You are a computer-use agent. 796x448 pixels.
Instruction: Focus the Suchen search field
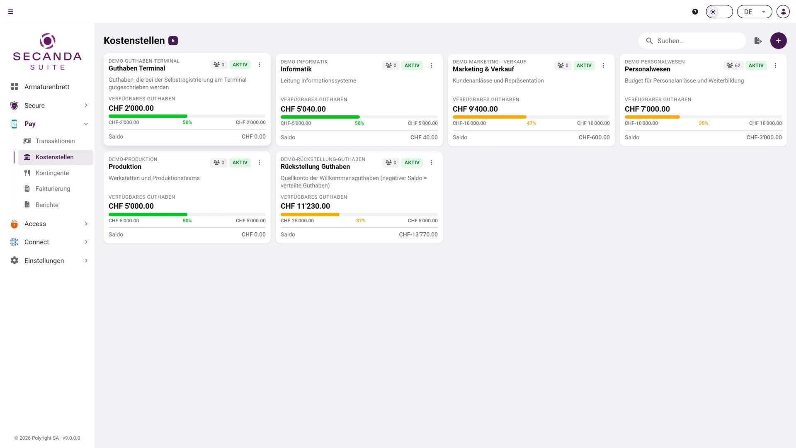[692, 41]
